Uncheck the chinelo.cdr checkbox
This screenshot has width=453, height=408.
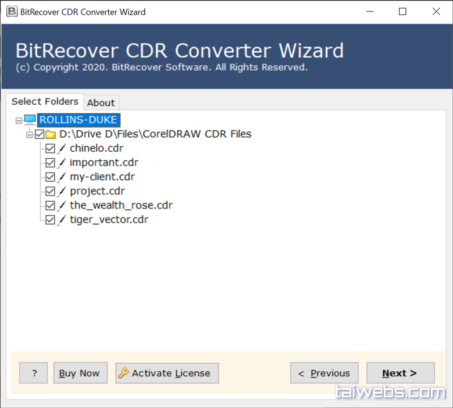(x=50, y=148)
